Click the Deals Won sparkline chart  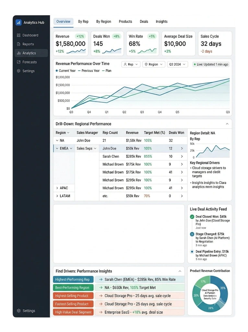click(x=112, y=51)
